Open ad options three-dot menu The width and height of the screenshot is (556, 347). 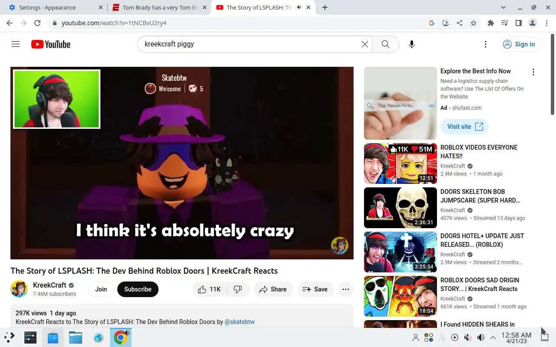(533, 72)
